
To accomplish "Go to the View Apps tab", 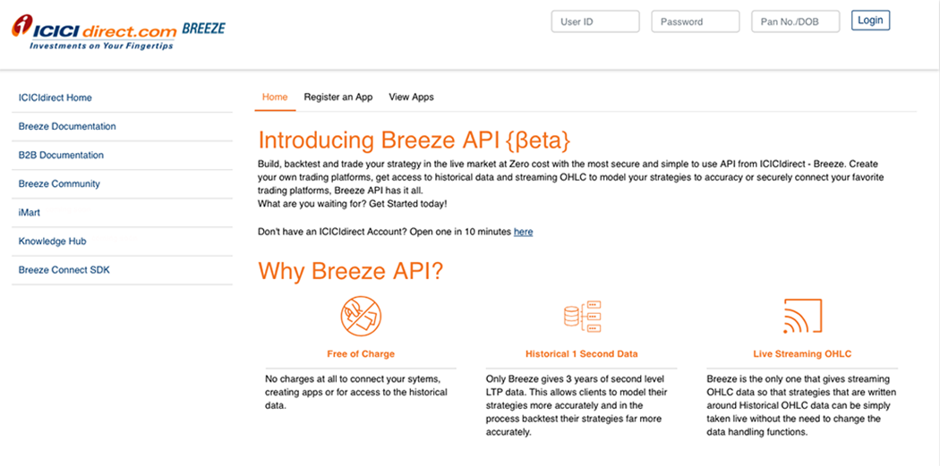I will click(411, 97).
